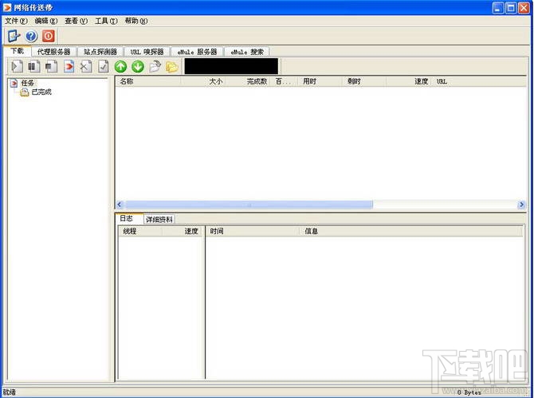Screen dimensions: 534x398
Task: Sort by the 完成数 column header
Action: pos(248,81)
